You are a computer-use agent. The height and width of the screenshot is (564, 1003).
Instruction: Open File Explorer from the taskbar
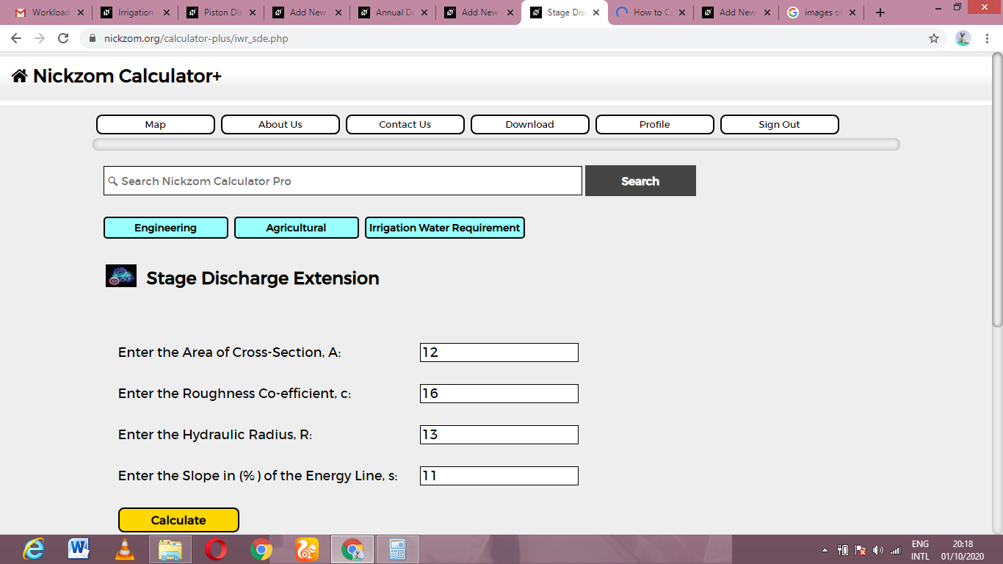[x=170, y=549]
